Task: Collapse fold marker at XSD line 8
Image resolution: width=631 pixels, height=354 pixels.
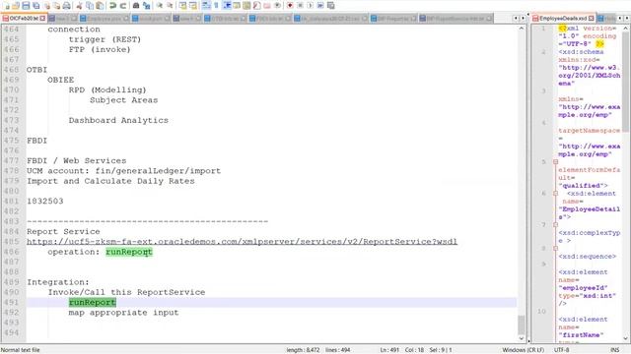Action: 555,249
